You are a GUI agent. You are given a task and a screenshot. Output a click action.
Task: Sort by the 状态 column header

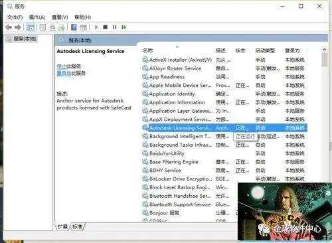tap(240, 50)
